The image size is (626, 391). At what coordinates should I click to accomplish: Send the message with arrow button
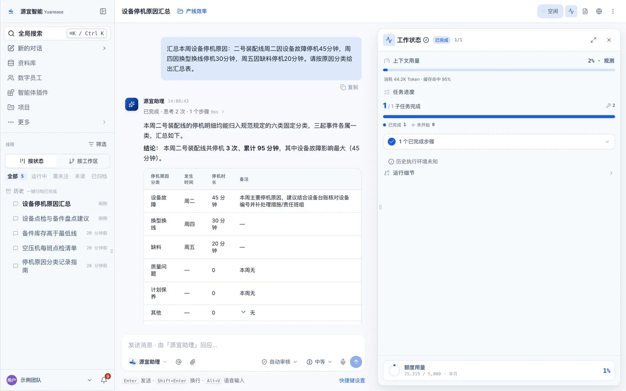(356, 362)
